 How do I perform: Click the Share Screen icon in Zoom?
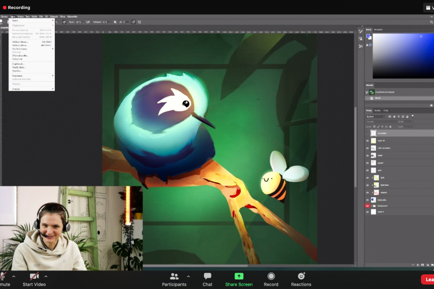pyautogui.click(x=238, y=276)
